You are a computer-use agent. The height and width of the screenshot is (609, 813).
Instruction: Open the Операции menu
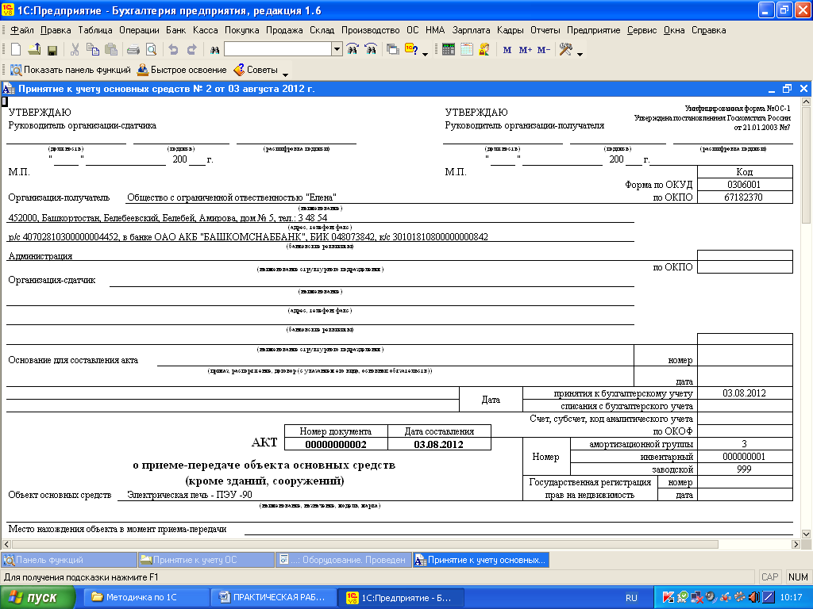139,30
